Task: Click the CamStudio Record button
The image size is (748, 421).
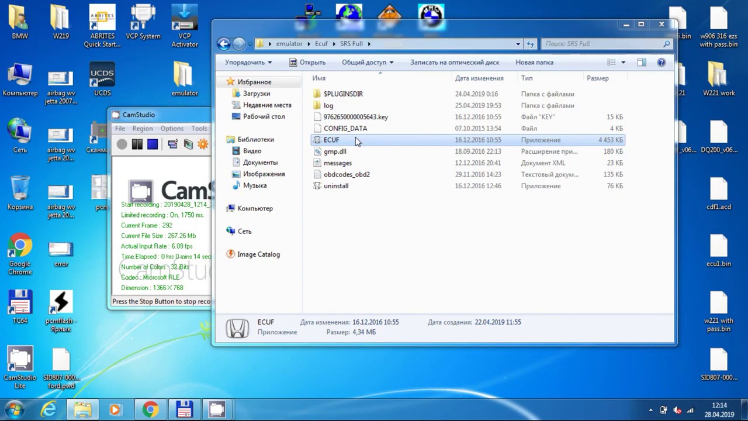Action: [x=122, y=144]
